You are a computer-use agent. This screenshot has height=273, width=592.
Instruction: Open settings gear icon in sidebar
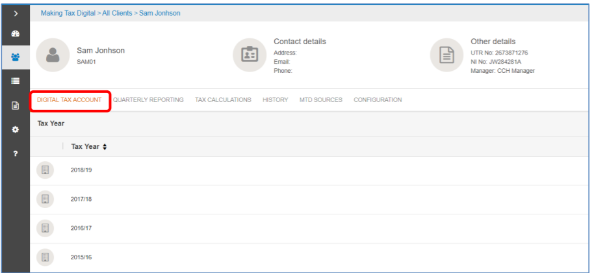[x=16, y=129]
